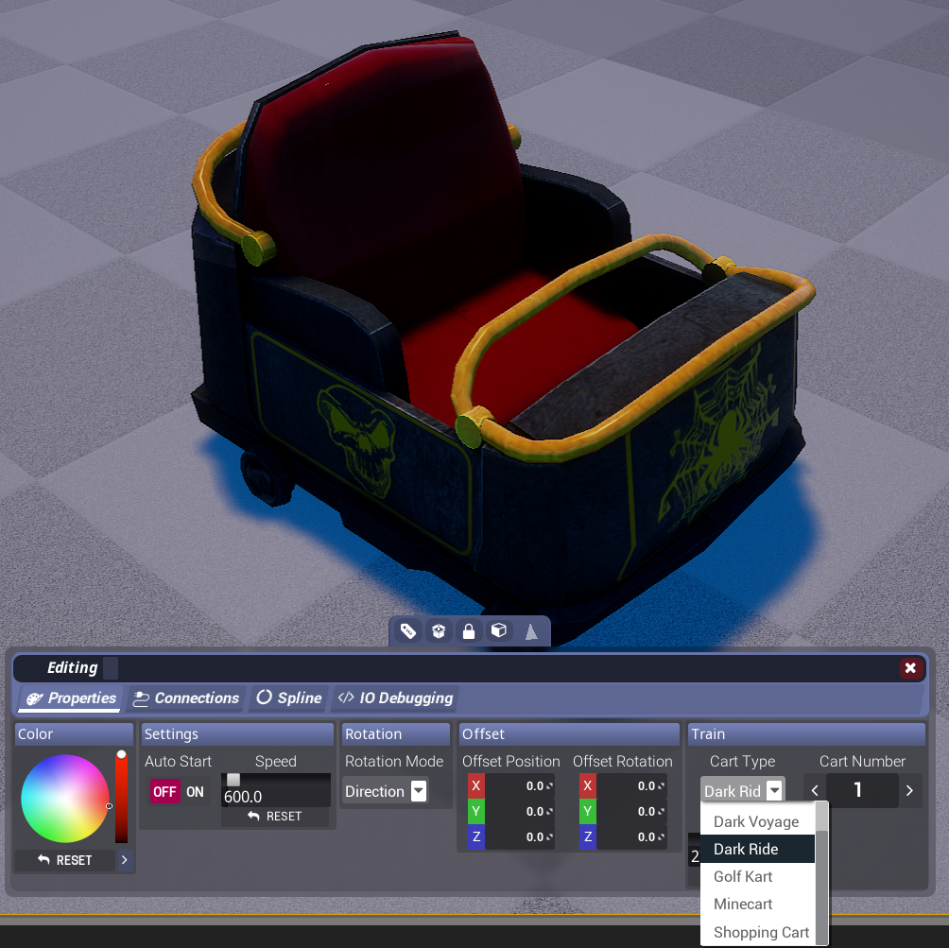Select Golf Kart cart type

(x=756, y=876)
